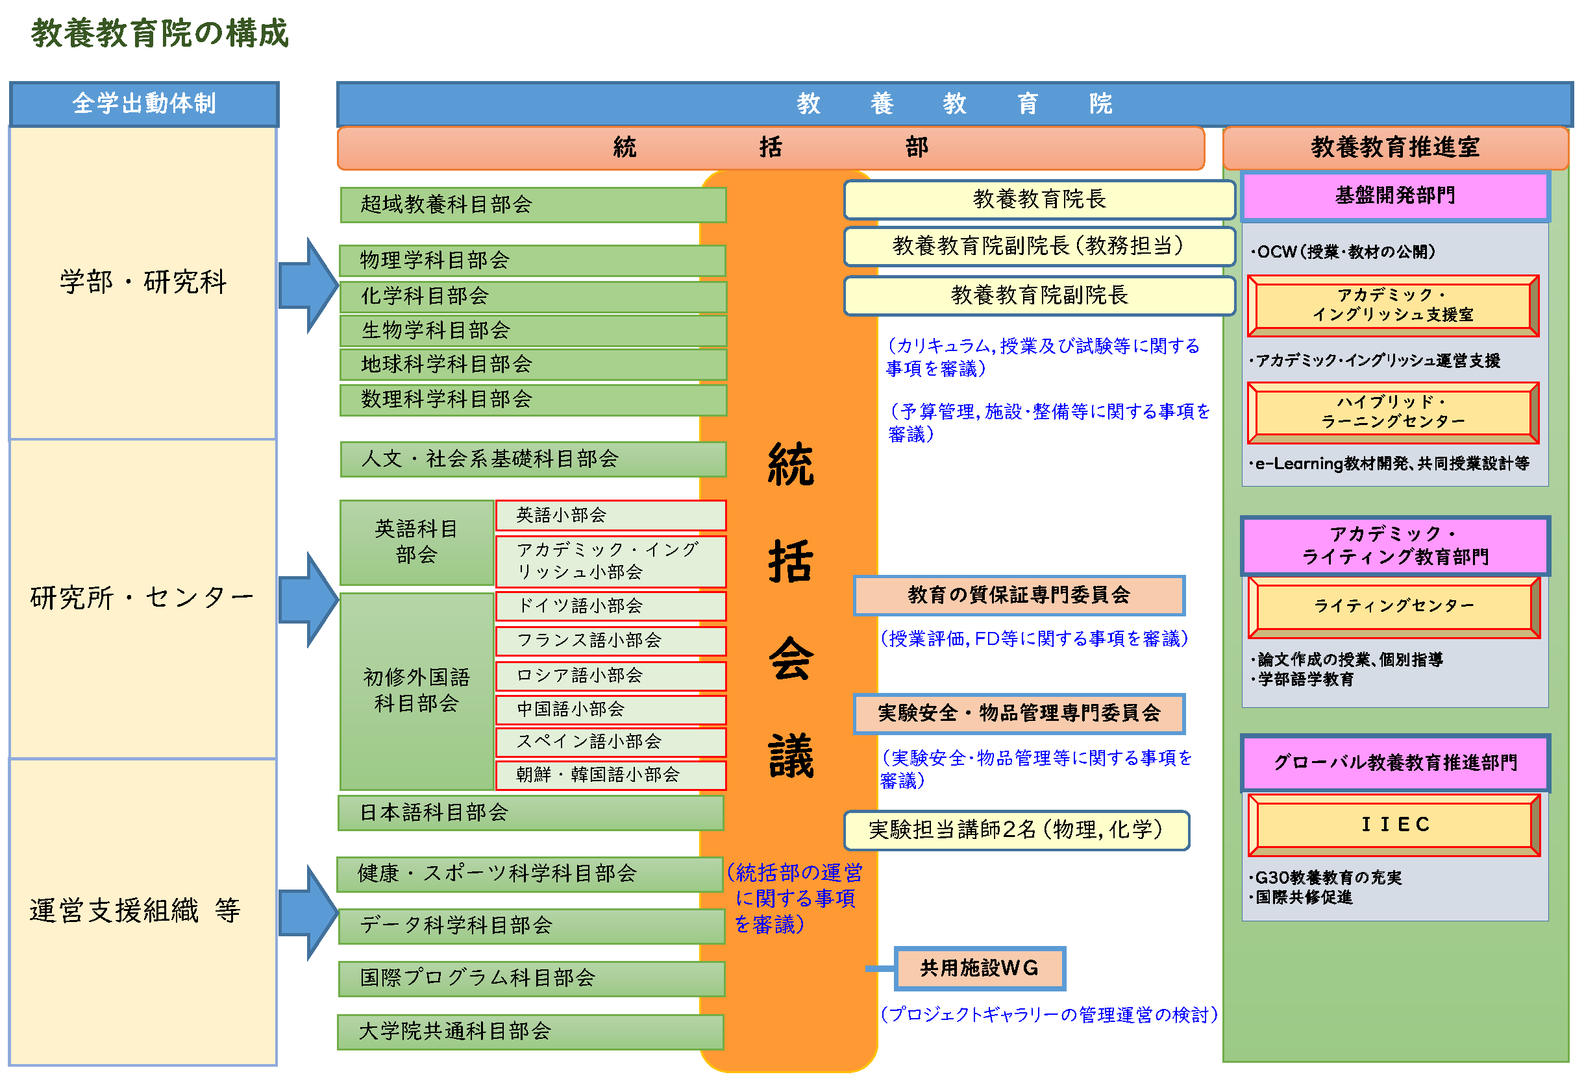Image resolution: width=1584 pixels, height=1092 pixels.
Task: Select the 基盤開発部門 pink header
Action: [1395, 197]
